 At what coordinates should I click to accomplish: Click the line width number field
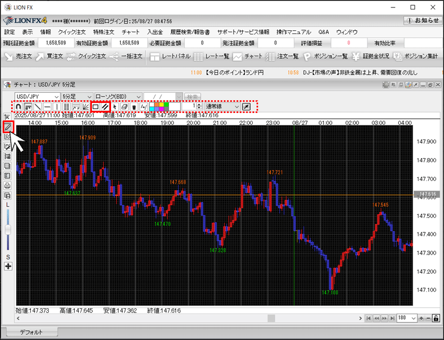click(189, 107)
